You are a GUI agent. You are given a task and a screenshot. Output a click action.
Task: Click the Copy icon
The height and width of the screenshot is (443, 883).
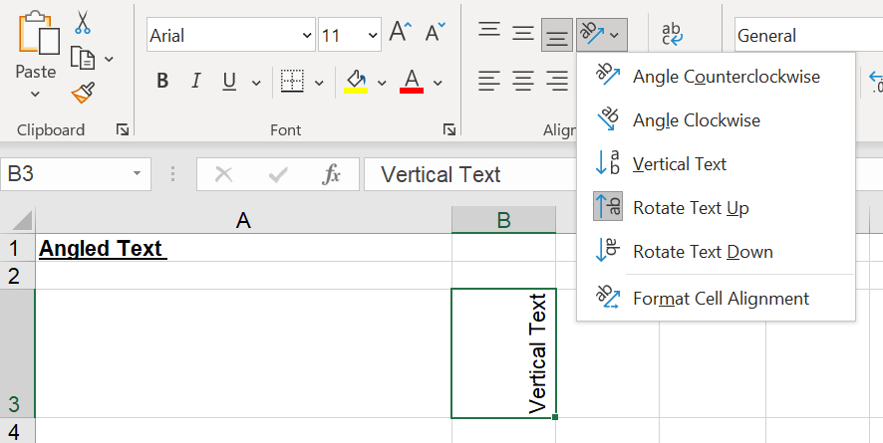coord(82,58)
